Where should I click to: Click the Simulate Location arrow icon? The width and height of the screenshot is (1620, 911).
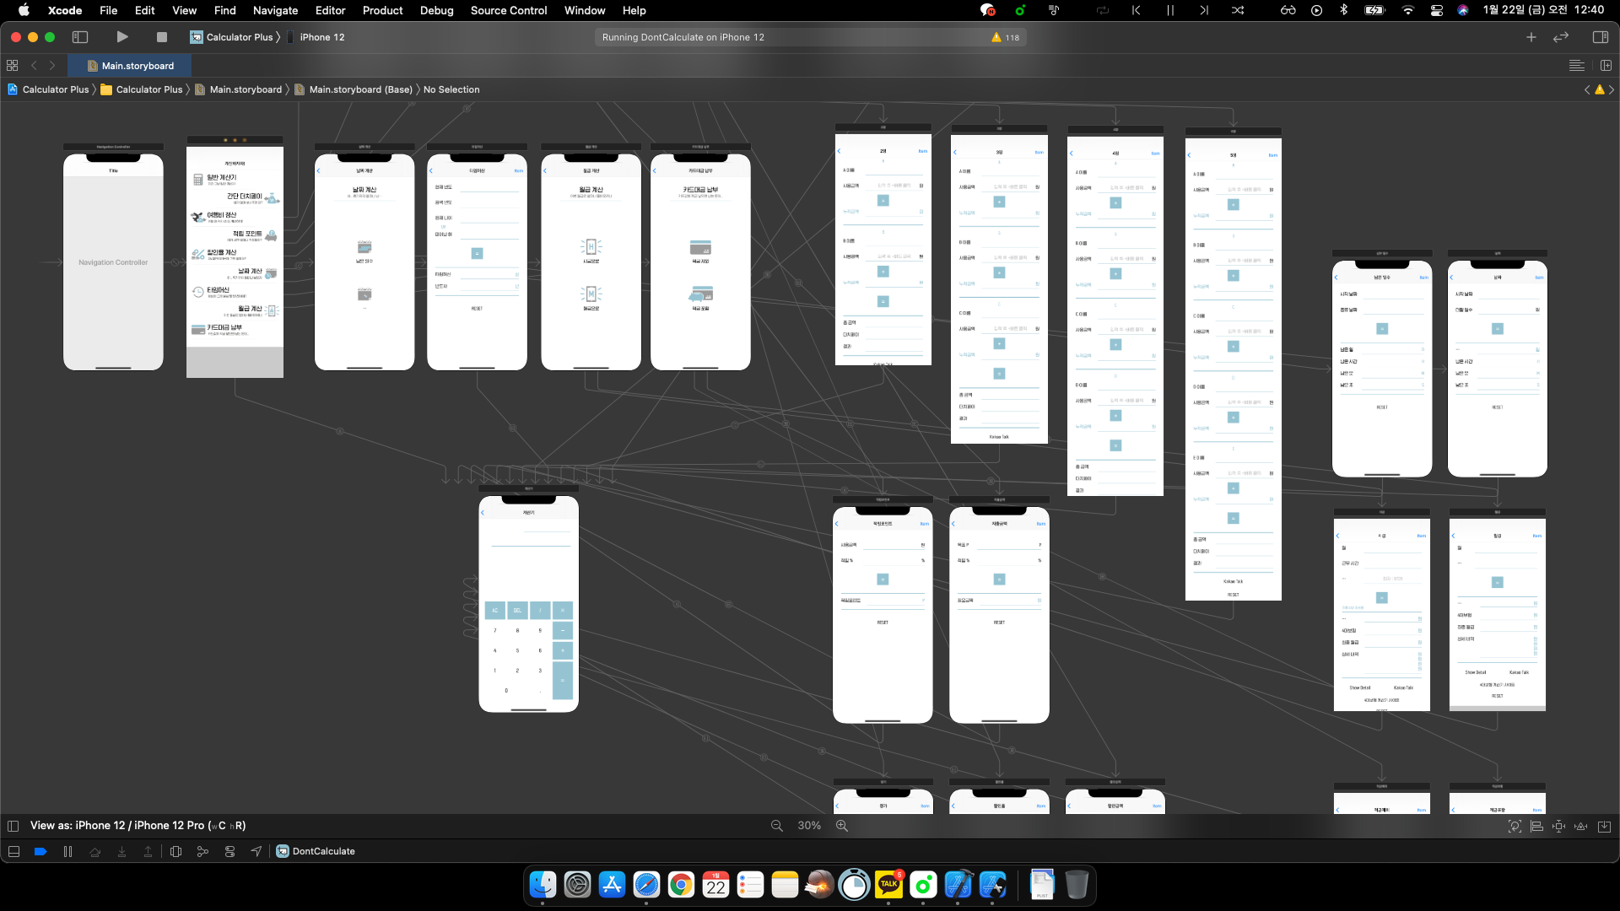click(x=256, y=852)
